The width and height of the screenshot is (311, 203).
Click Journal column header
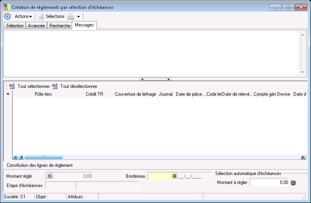tap(166, 94)
